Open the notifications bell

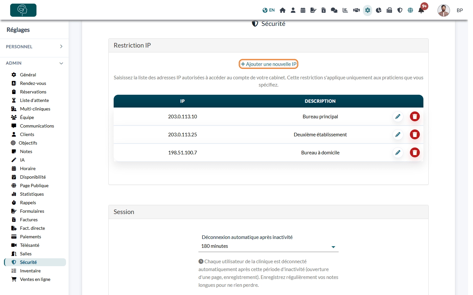[x=421, y=10]
